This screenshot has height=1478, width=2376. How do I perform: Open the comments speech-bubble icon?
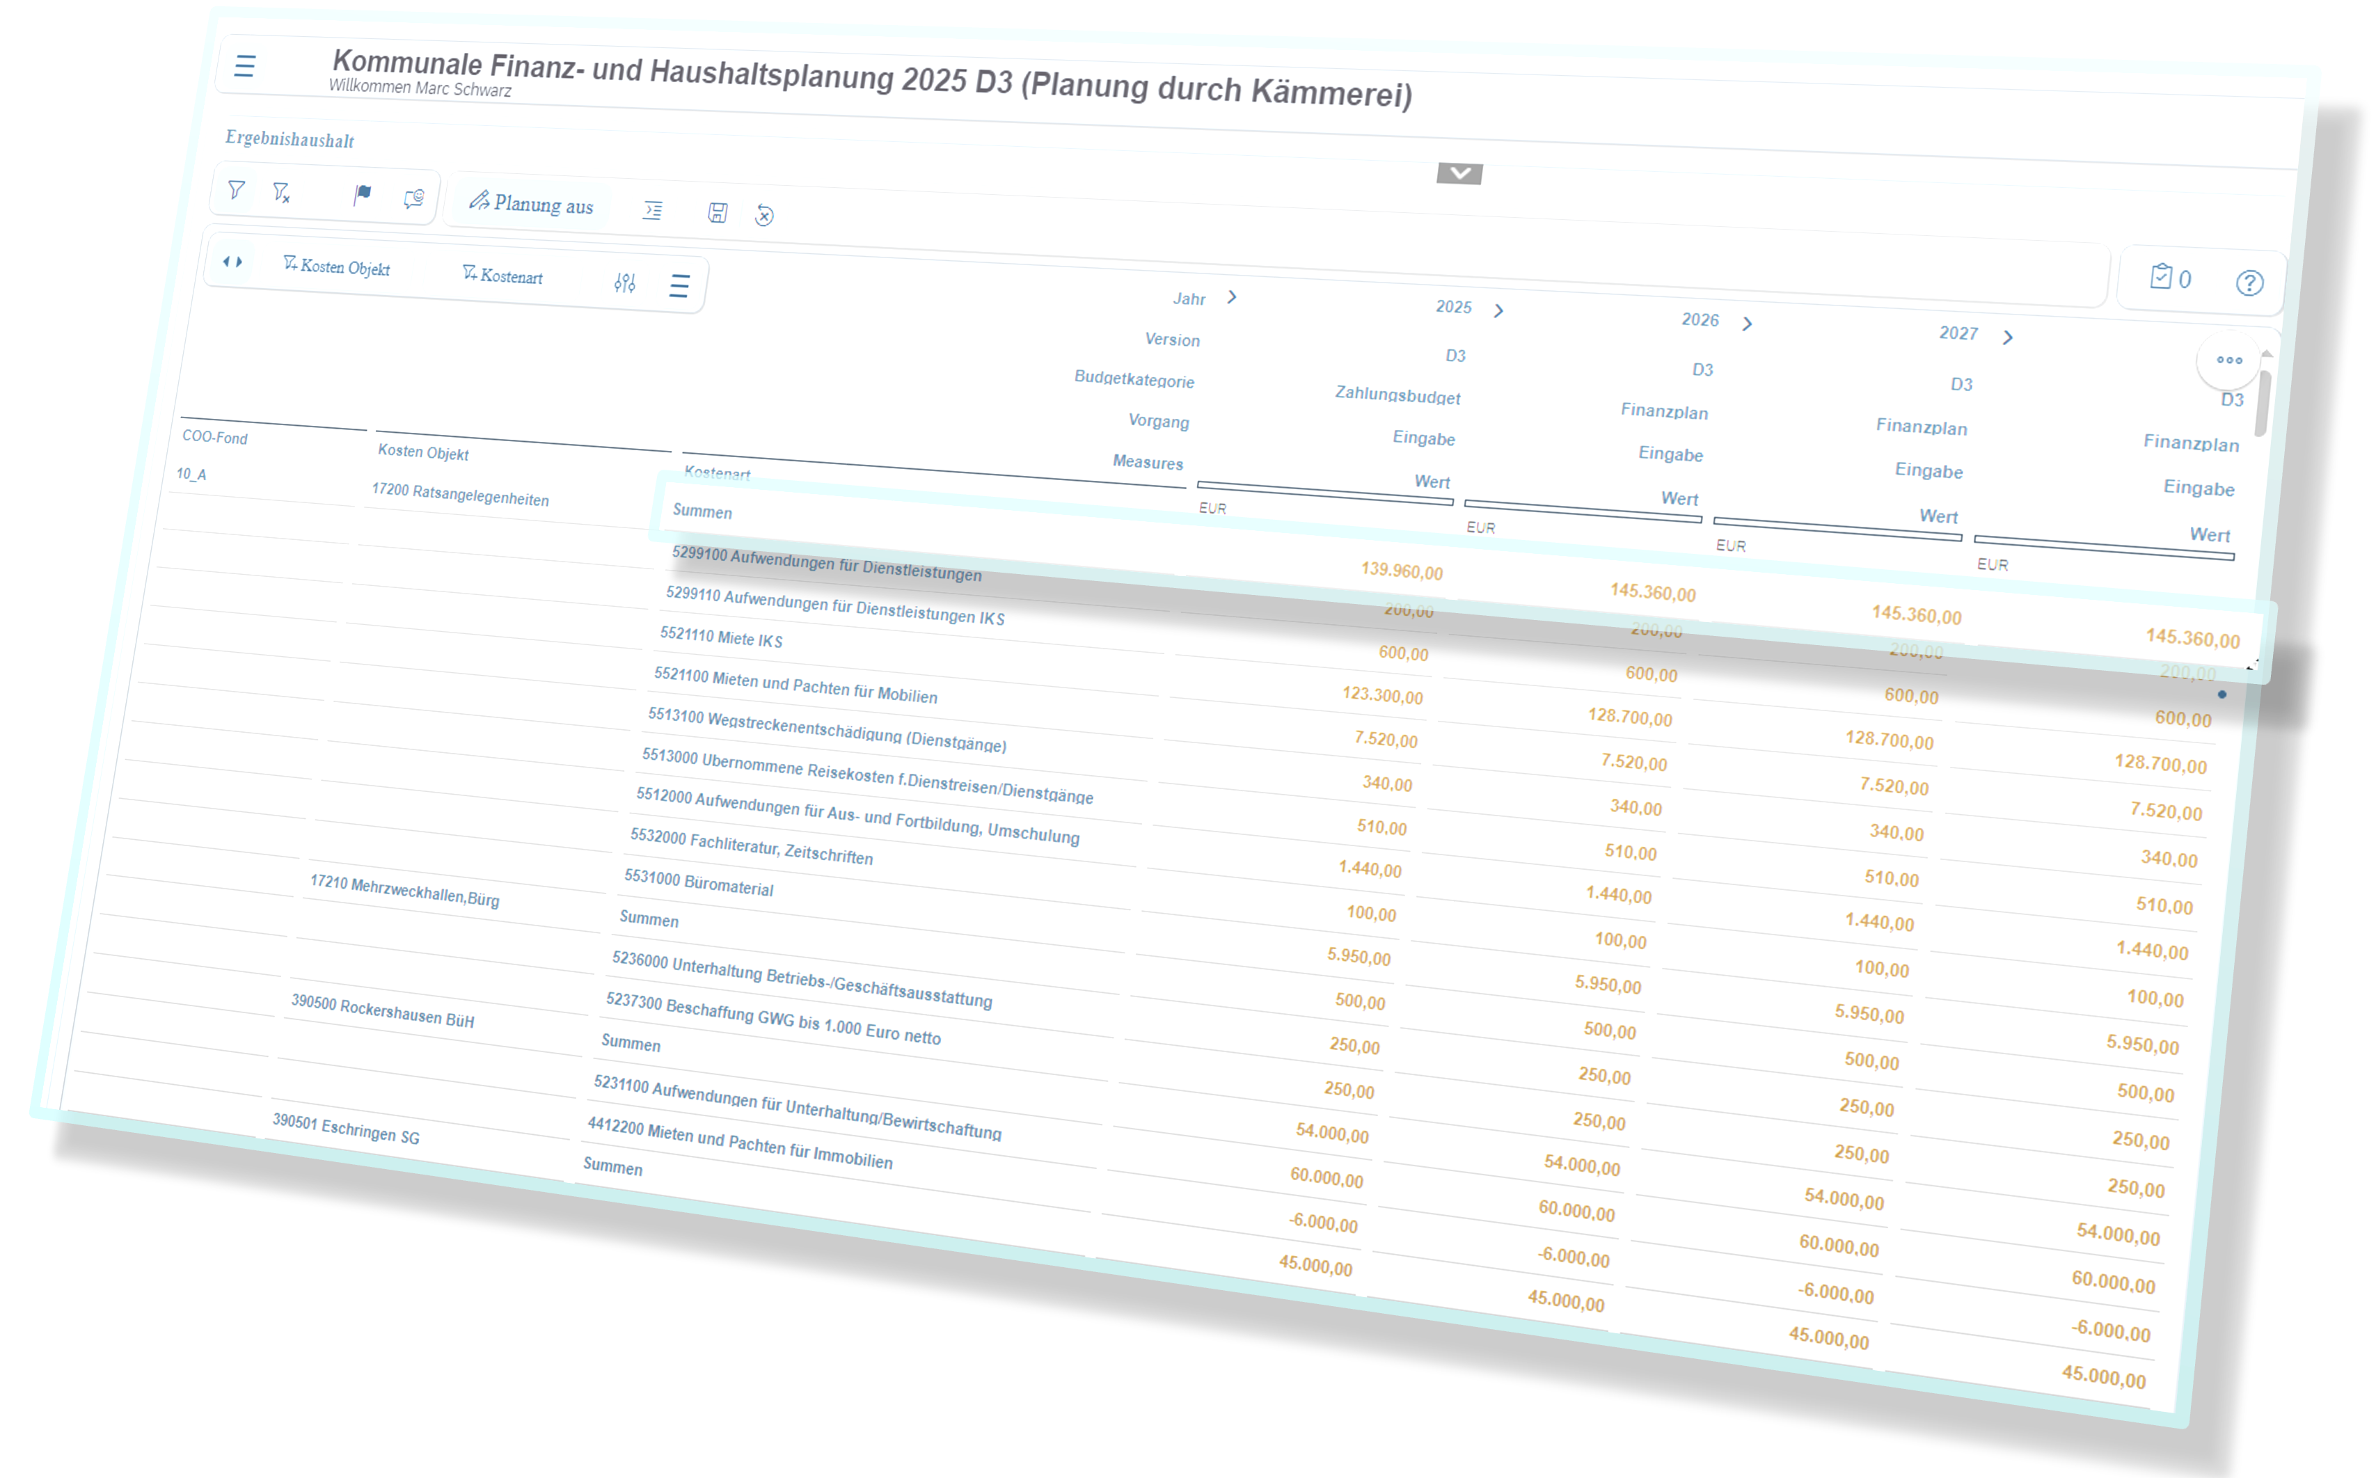(414, 198)
